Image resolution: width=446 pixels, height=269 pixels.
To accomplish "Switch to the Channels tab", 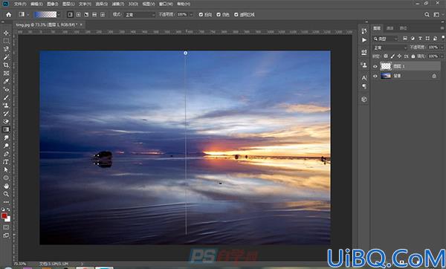I will (390, 28).
